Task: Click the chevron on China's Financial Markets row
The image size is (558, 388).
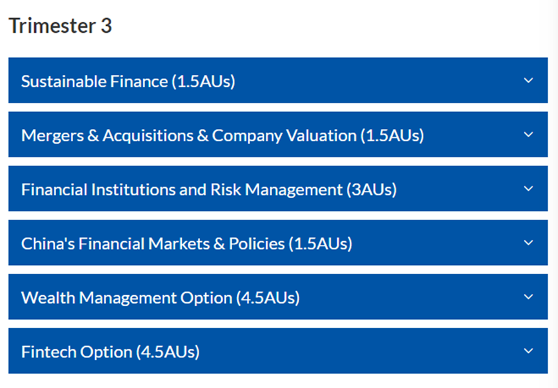Action: [x=528, y=243]
